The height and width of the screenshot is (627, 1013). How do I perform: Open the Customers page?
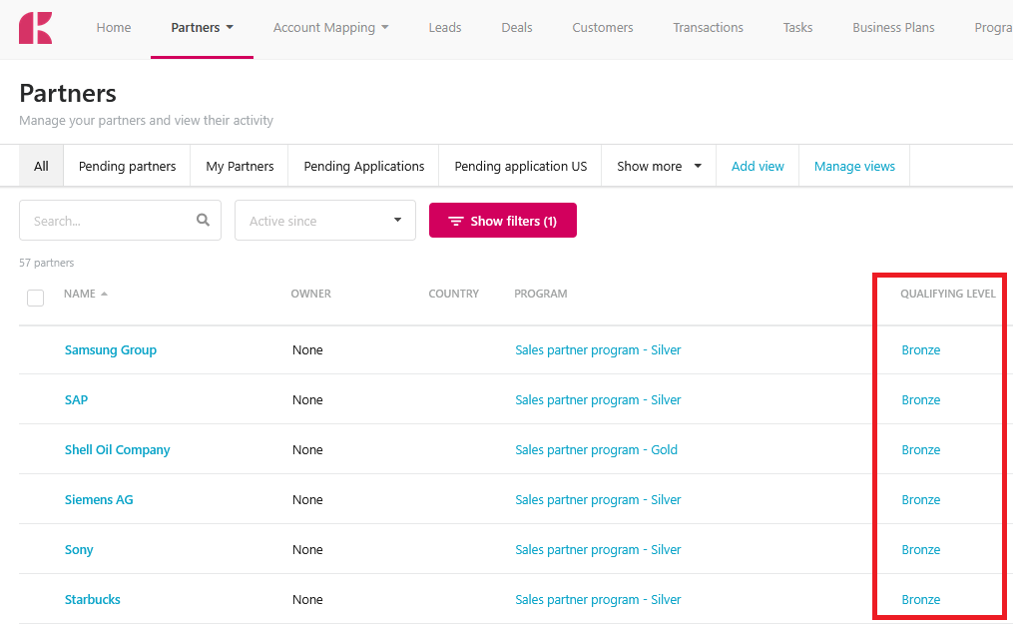[603, 28]
